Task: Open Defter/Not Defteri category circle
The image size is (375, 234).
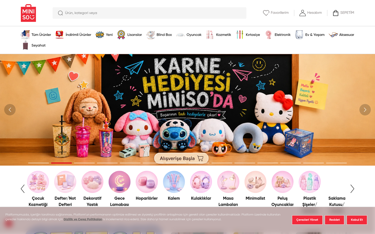Action: (65, 182)
